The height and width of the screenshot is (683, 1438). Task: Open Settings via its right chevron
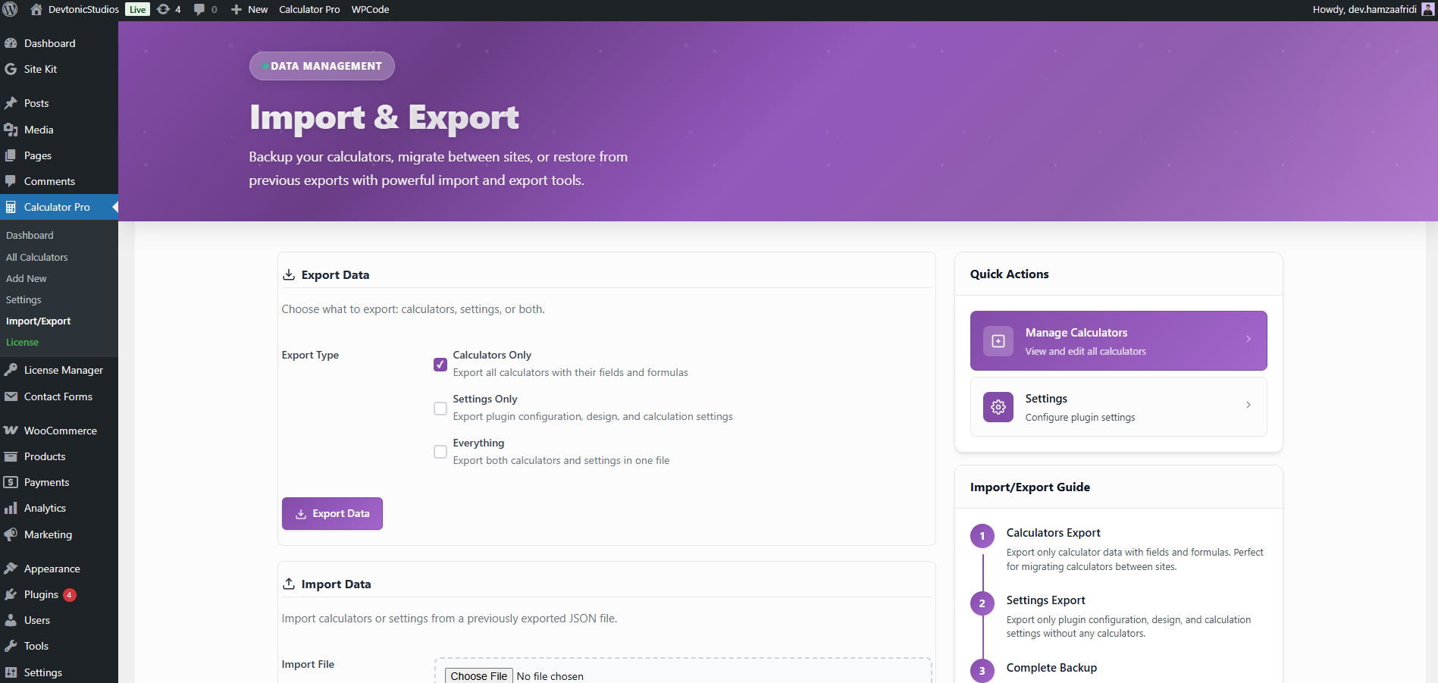pos(1248,405)
